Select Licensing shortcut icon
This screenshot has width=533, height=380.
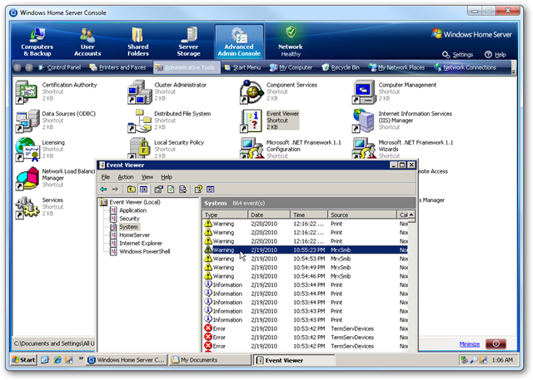point(27,150)
